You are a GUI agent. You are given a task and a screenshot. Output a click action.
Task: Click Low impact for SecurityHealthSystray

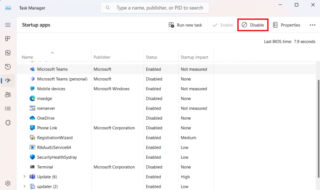point(185,157)
